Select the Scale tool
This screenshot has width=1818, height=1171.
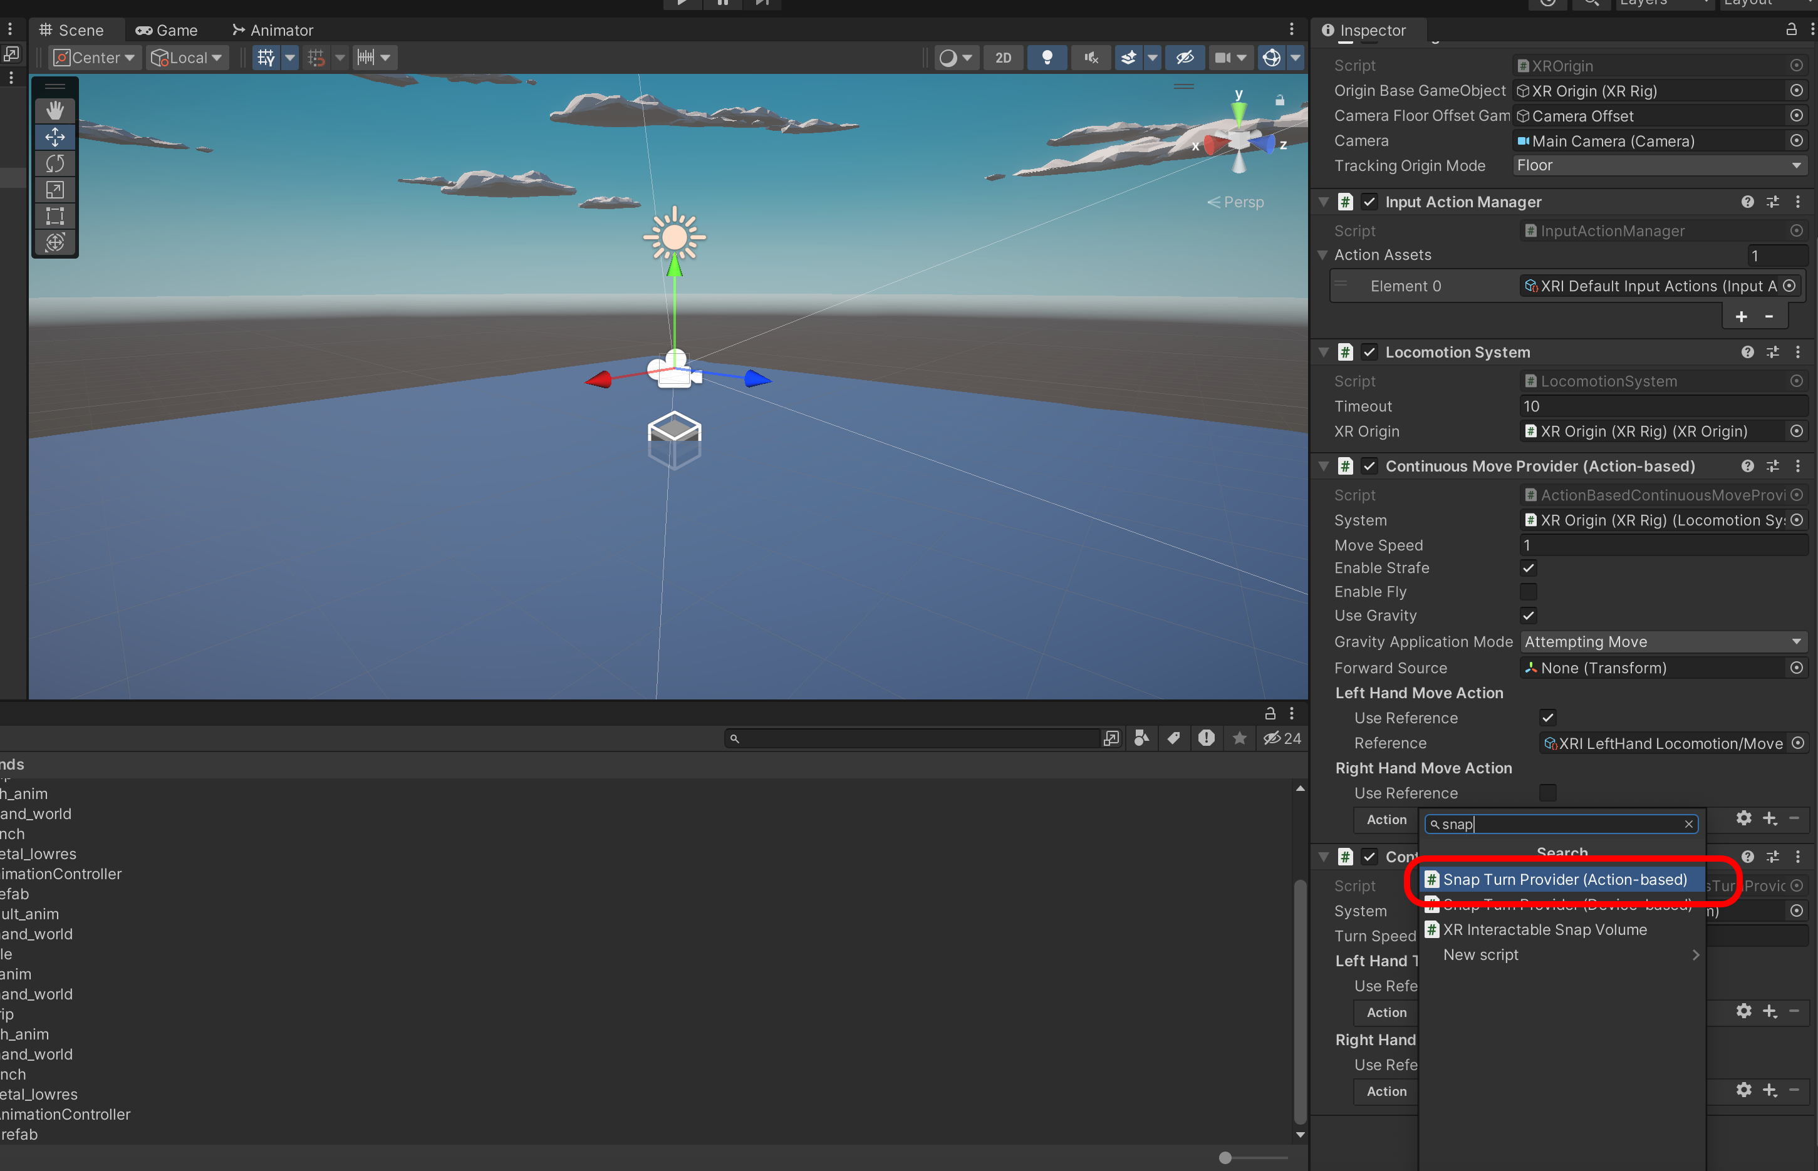tap(55, 190)
